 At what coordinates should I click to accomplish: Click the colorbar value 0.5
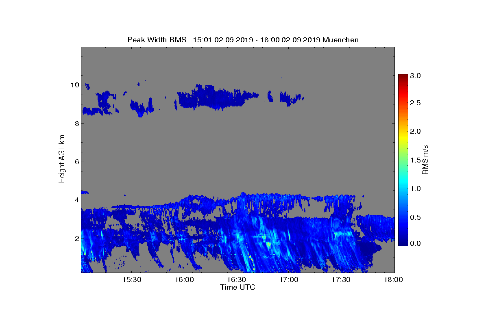[416, 217]
